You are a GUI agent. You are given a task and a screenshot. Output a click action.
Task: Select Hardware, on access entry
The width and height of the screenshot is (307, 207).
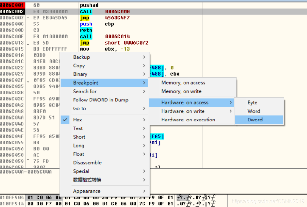point(191,103)
